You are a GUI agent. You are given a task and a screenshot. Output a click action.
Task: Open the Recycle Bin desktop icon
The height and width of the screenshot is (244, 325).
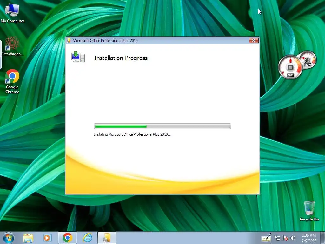coord(309,211)
